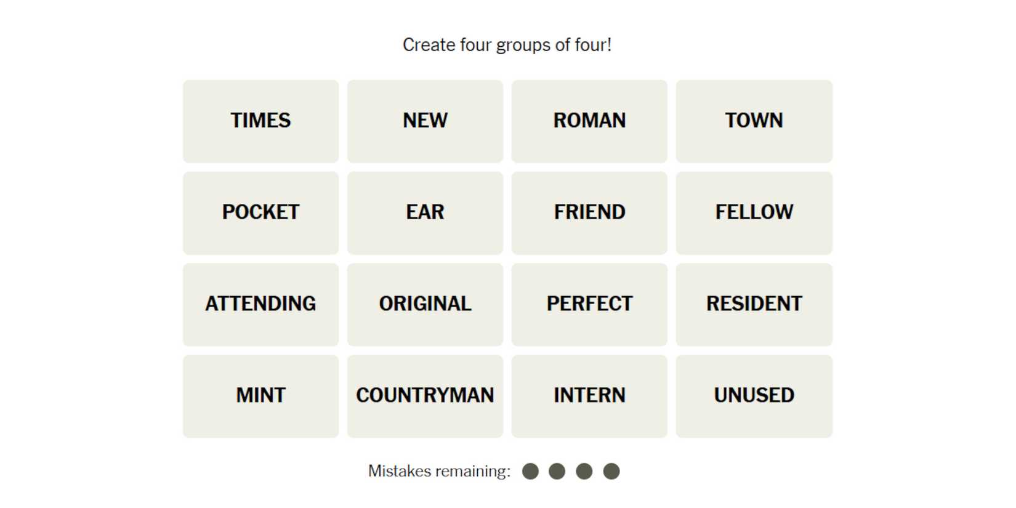Viewport: 1016px width, 508px height.
Task: Select the MINT tile
Action: 260,396
